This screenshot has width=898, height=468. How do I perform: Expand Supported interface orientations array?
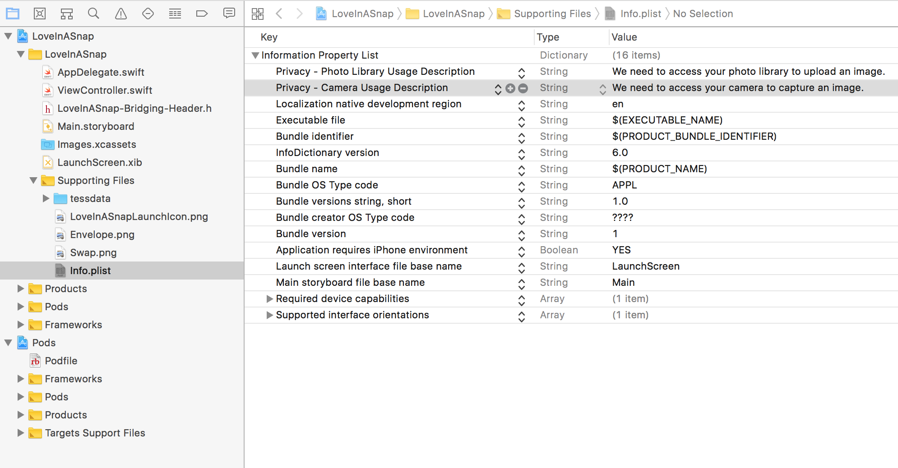[269, 315]
